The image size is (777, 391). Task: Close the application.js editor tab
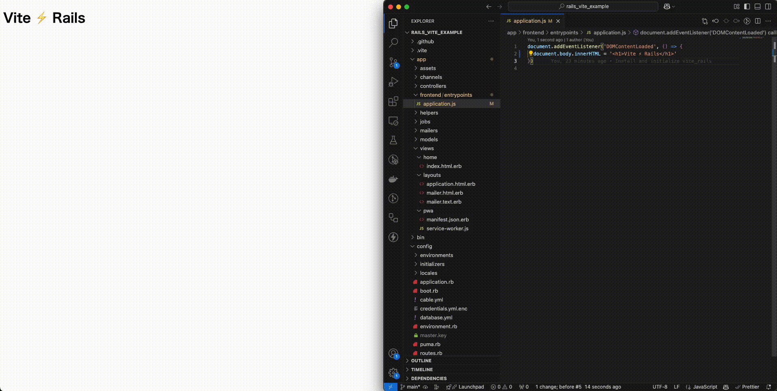(x=558, y=21)
